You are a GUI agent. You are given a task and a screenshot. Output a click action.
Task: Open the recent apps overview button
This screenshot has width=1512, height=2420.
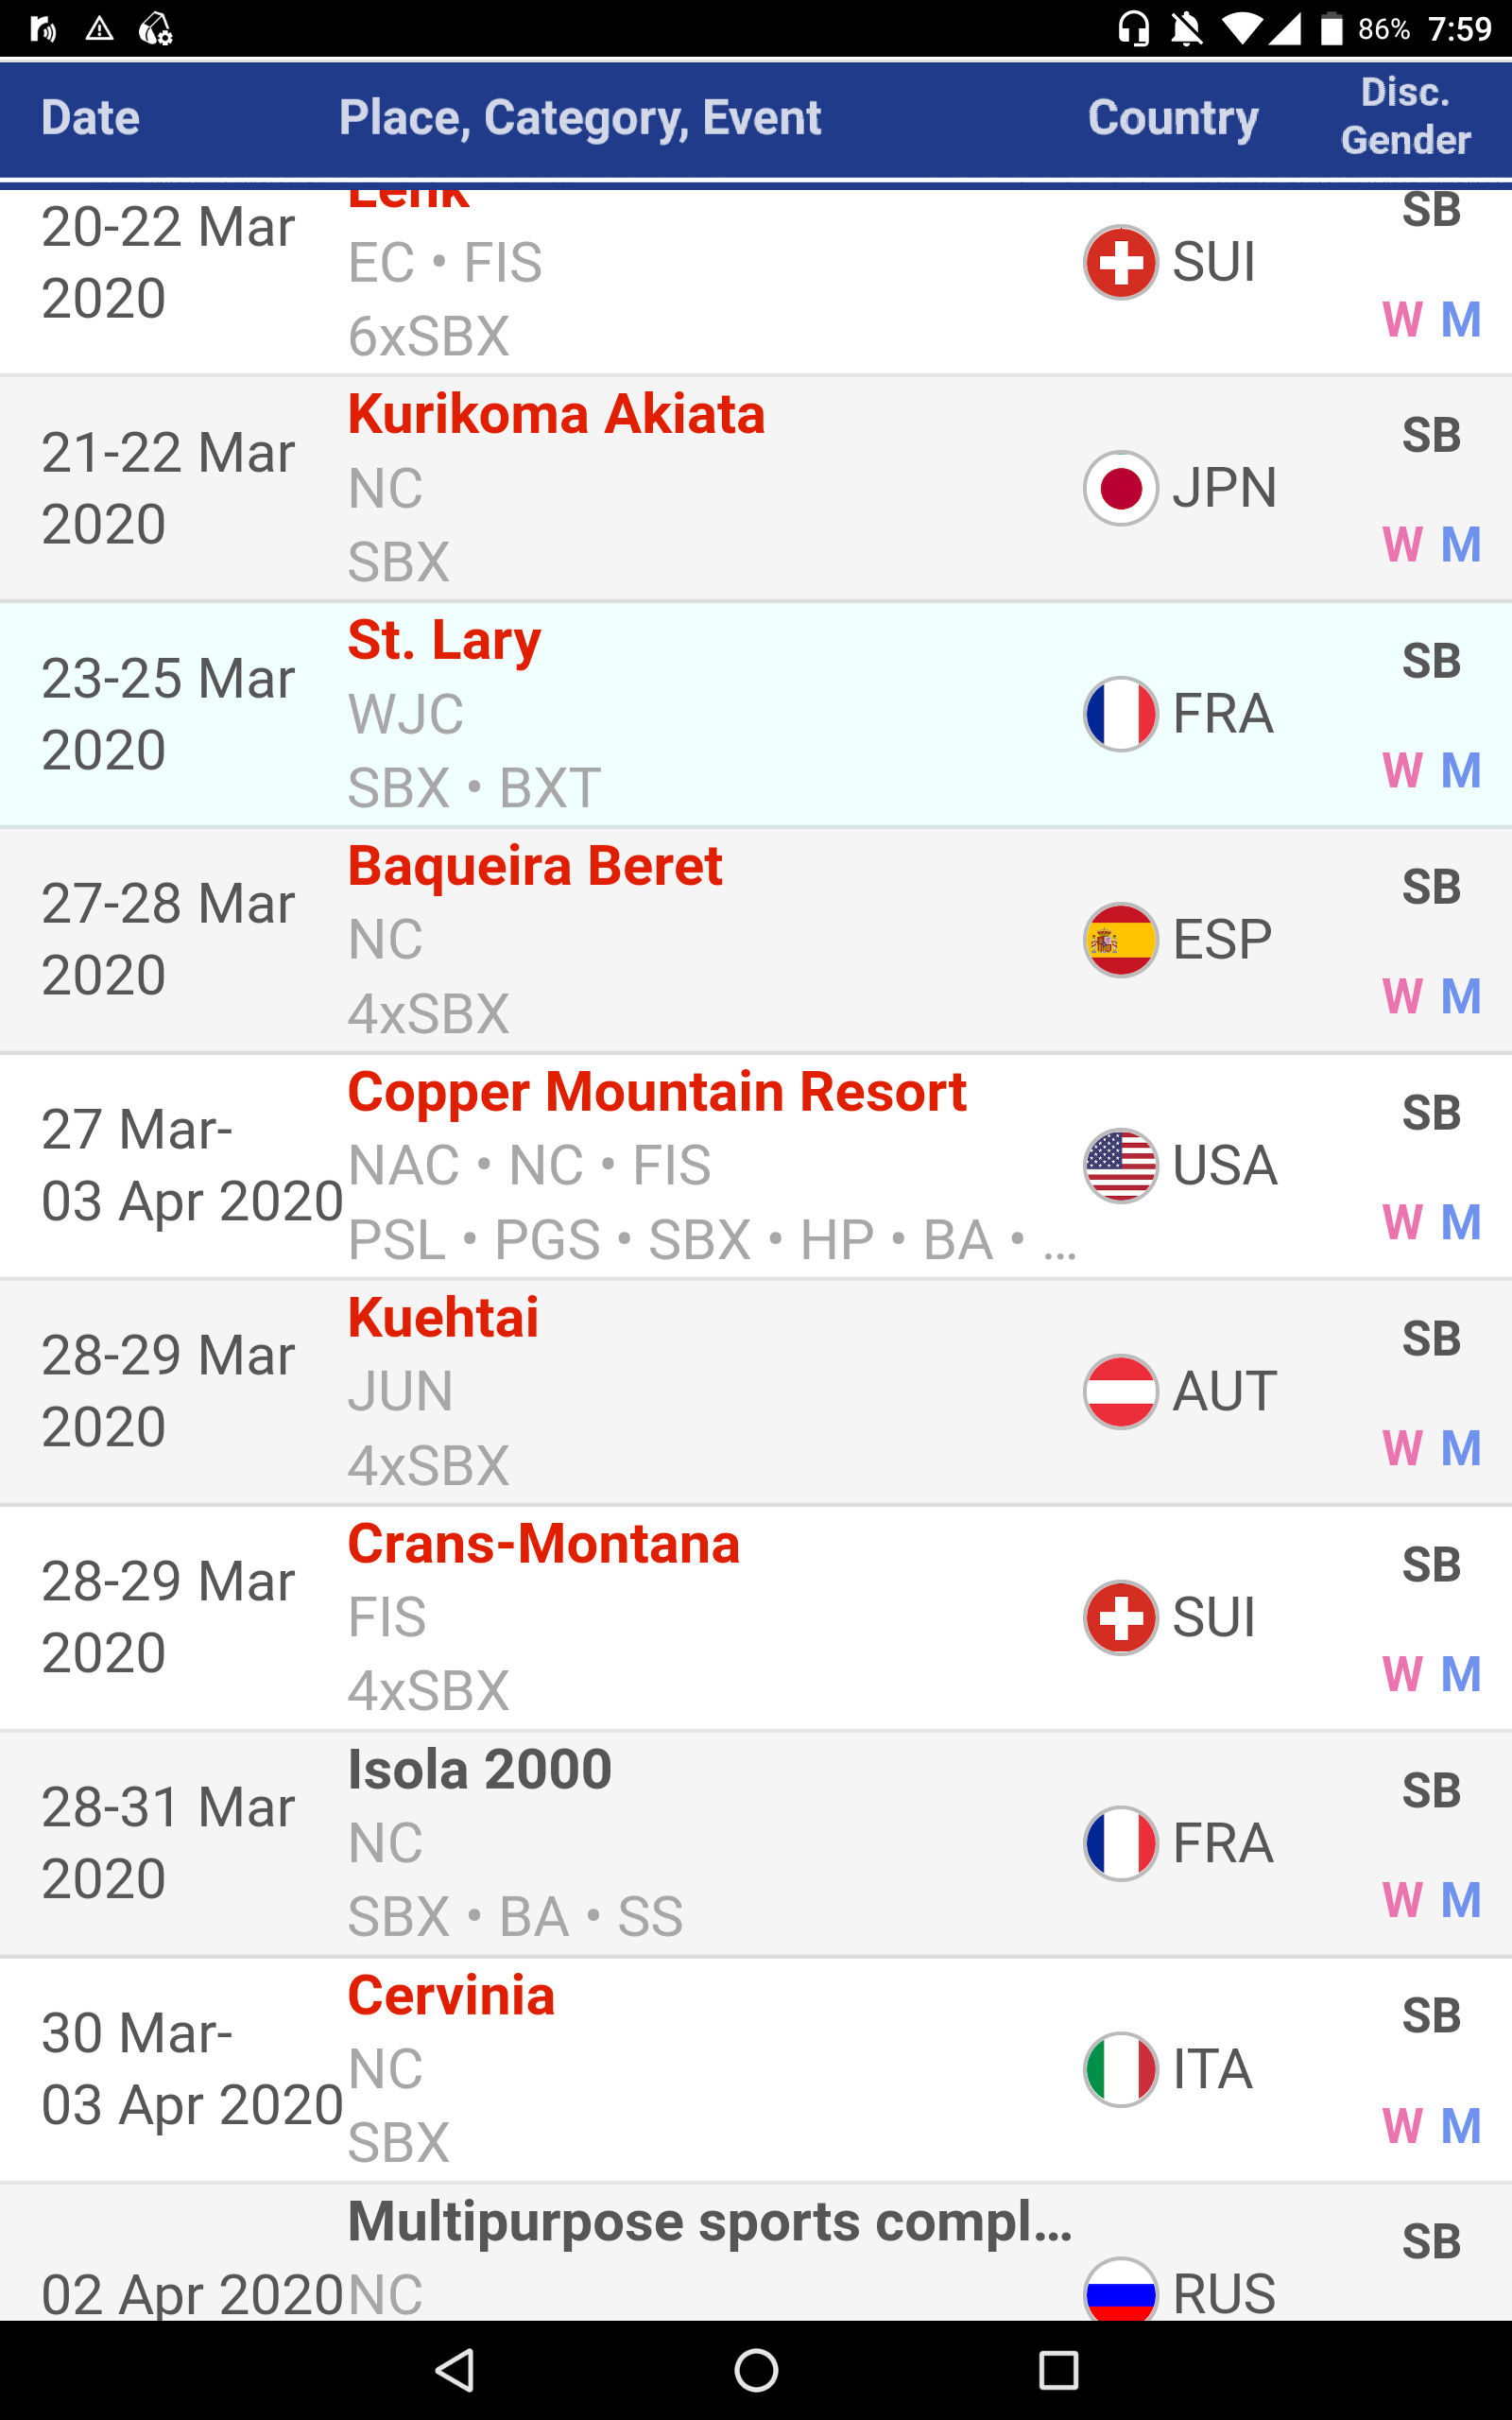[x=1058, y=2369]
